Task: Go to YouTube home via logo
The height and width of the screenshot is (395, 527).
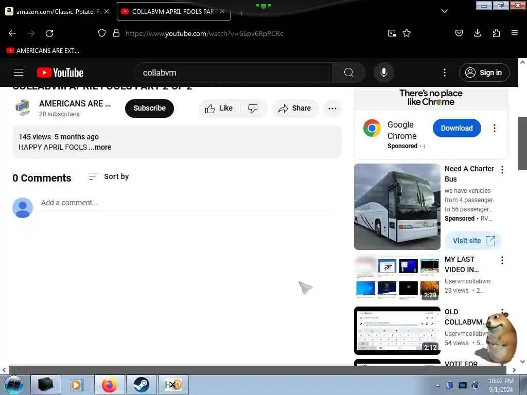Action: [x=60, y=73]
